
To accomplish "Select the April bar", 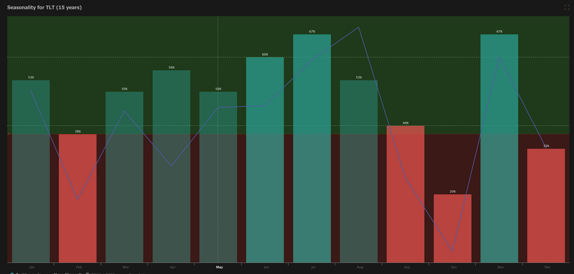I will (x=171, y=167).
